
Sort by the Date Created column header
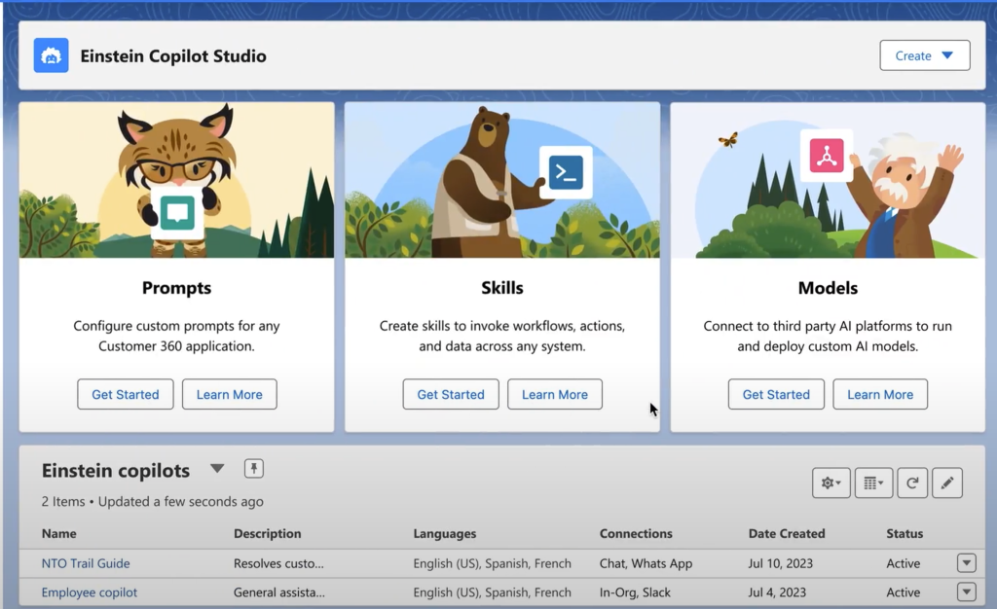pos(787,533)
